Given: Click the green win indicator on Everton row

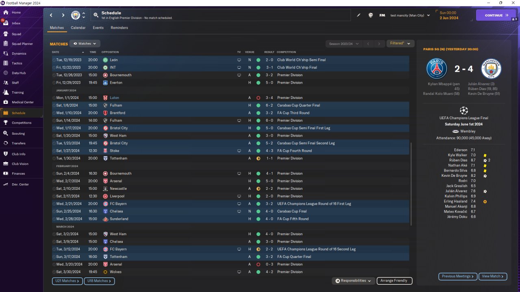Looking at the screenshot, I should pyautogui.click(x=258, y=83).
